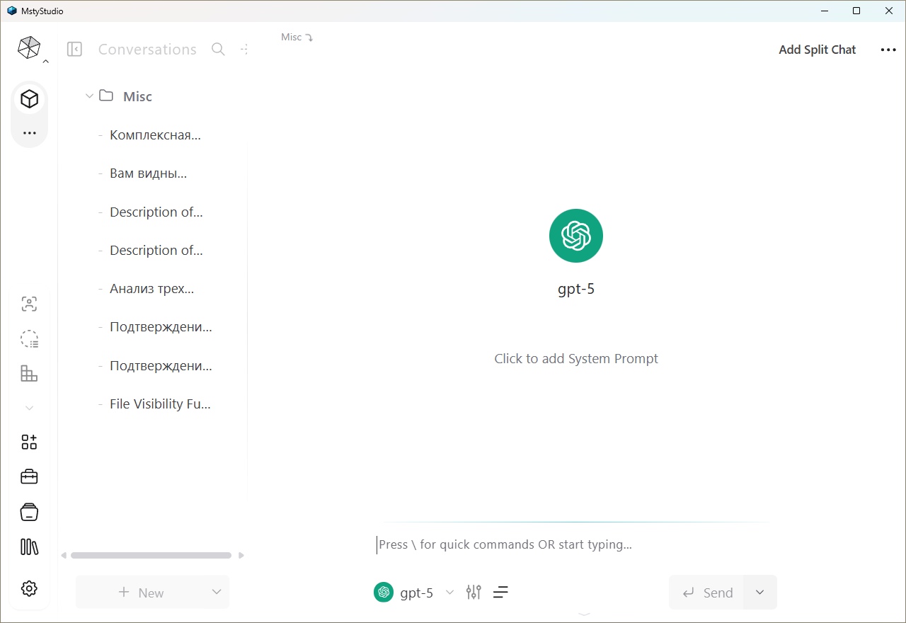Collapse the conversations sidebar panel

(x=74, y=50)
